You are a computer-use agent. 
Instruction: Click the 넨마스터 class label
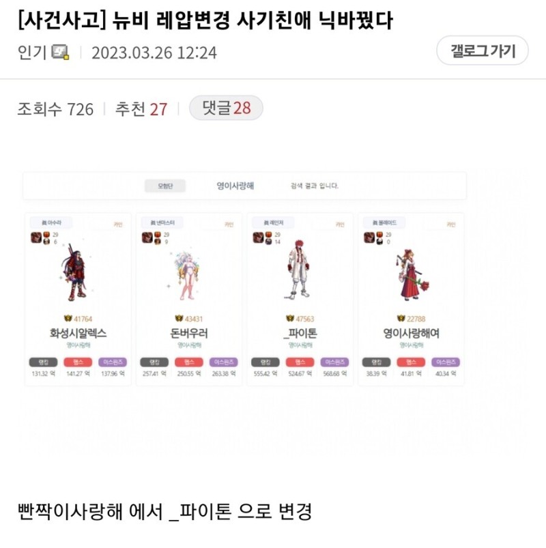click(162, 222)
